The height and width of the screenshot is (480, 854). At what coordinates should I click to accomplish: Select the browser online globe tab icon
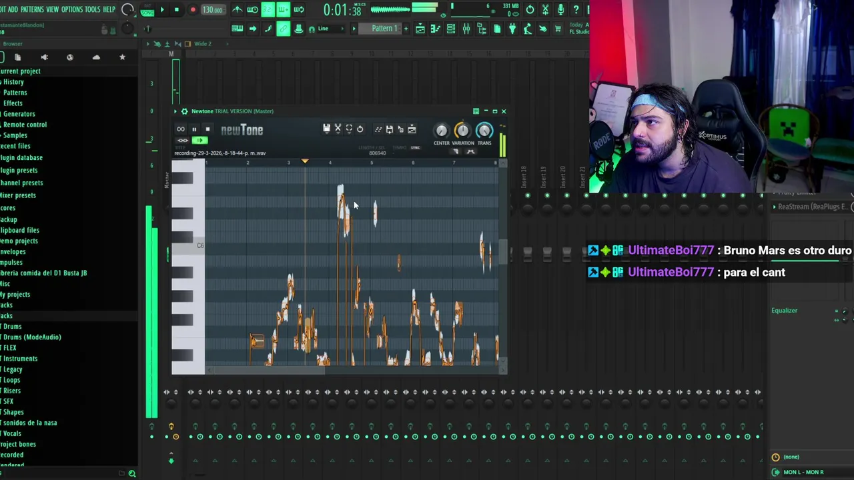tap(70, 57)
